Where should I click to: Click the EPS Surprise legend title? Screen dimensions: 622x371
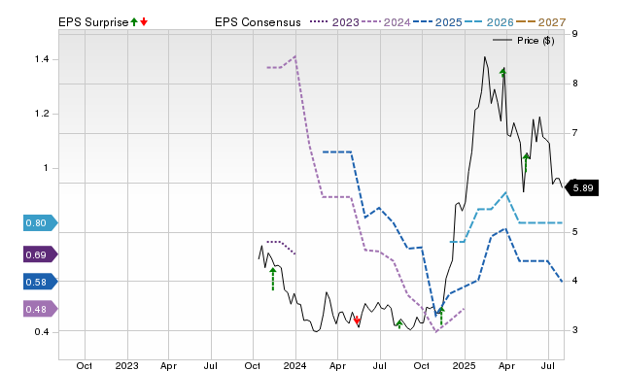coord(93,22)
